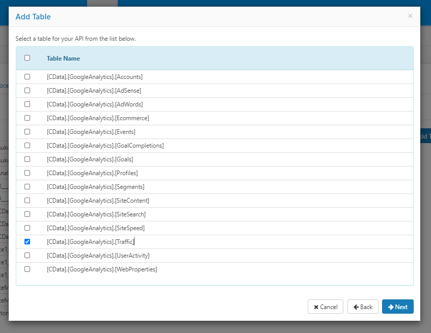The height and width of the screenshot is (333, 431).
Task: Select [CData].[GoogleAnalytics].[Accounts] row text
Action: point(95,77)
